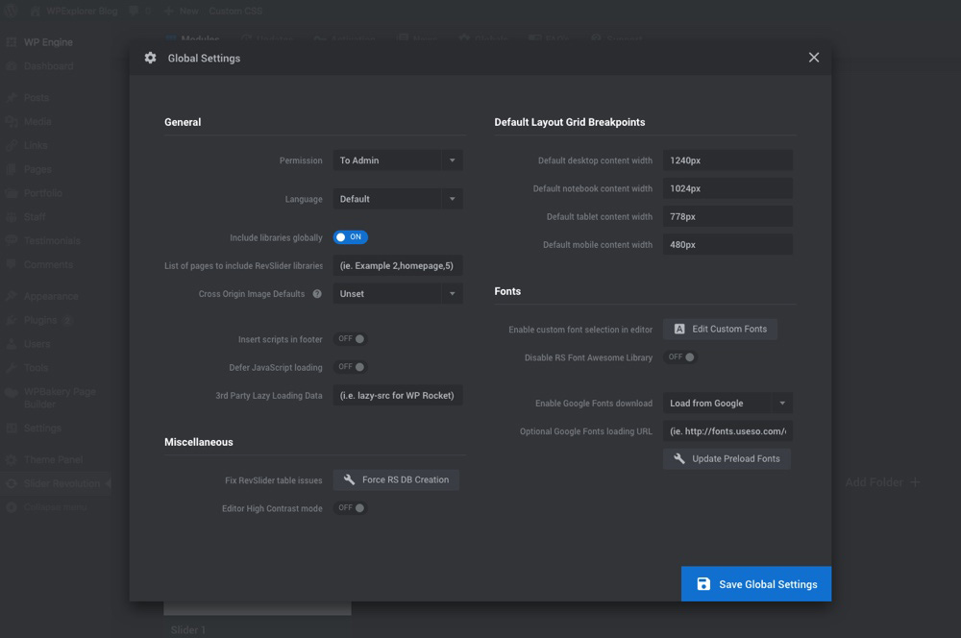Open Theme Panel in the WordPress sidebar
This screenshot has height=638, width=961.
coord(53,459)
